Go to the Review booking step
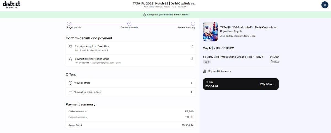 (186, 28)
